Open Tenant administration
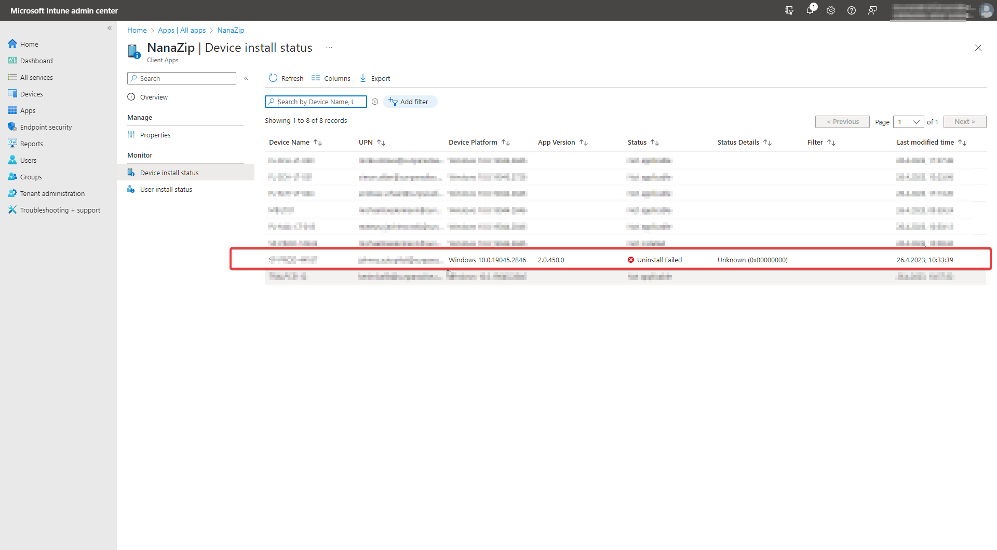This screenshot has width=997, height=550. pyautogui.click(x=52, y=193)
